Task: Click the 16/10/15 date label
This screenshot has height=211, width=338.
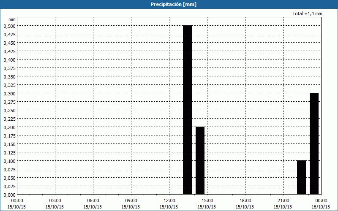Action: point(321,207)
